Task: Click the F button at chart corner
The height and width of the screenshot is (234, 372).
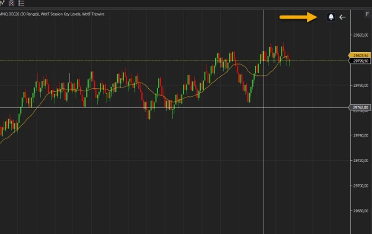Action: (x=368, y=14)
